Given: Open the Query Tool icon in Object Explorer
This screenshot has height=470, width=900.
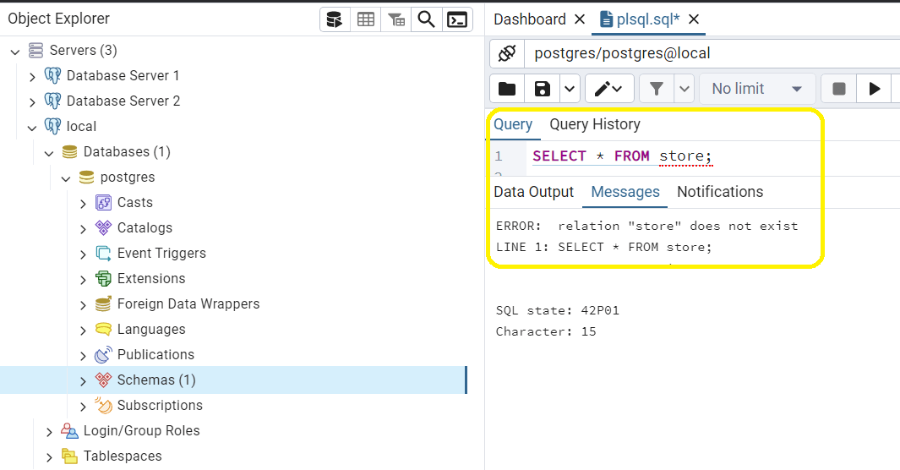Looking at the screenshot, I should click(x=335, y=19).
